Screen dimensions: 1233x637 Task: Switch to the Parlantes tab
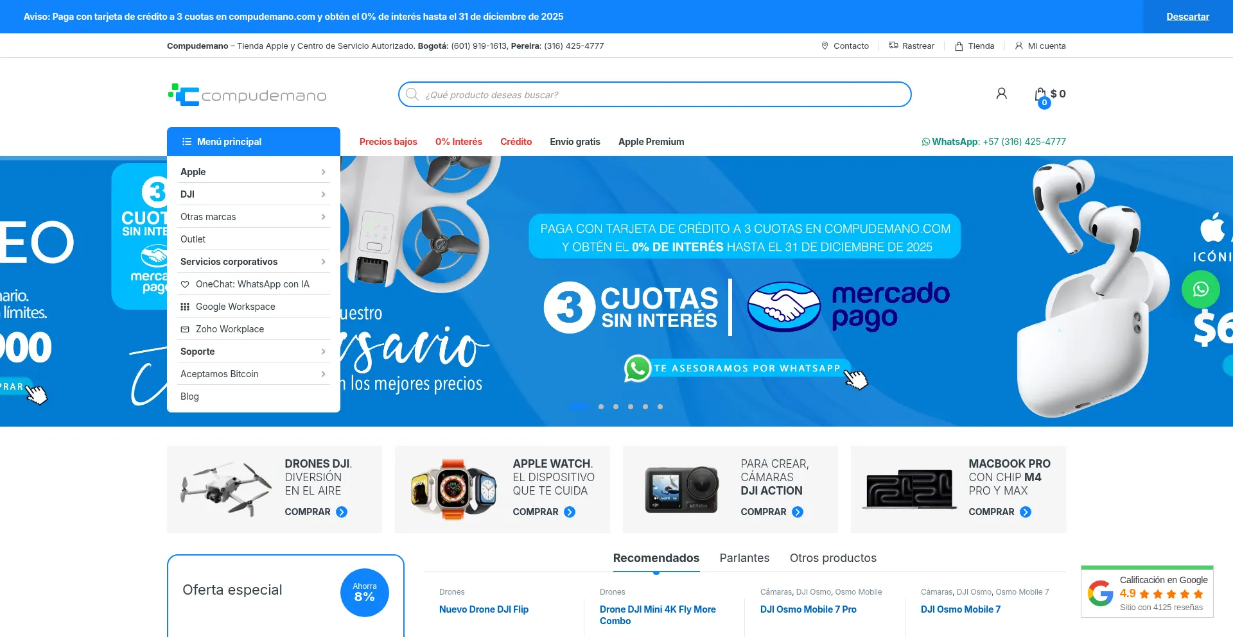(744, 558)
